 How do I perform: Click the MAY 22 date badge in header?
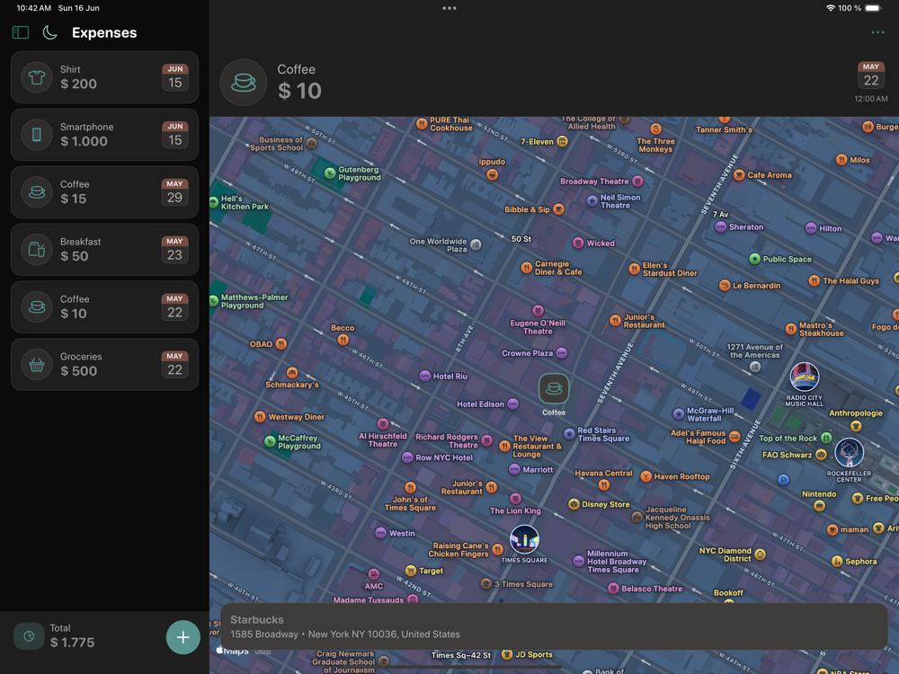click(x=871, y=75)
